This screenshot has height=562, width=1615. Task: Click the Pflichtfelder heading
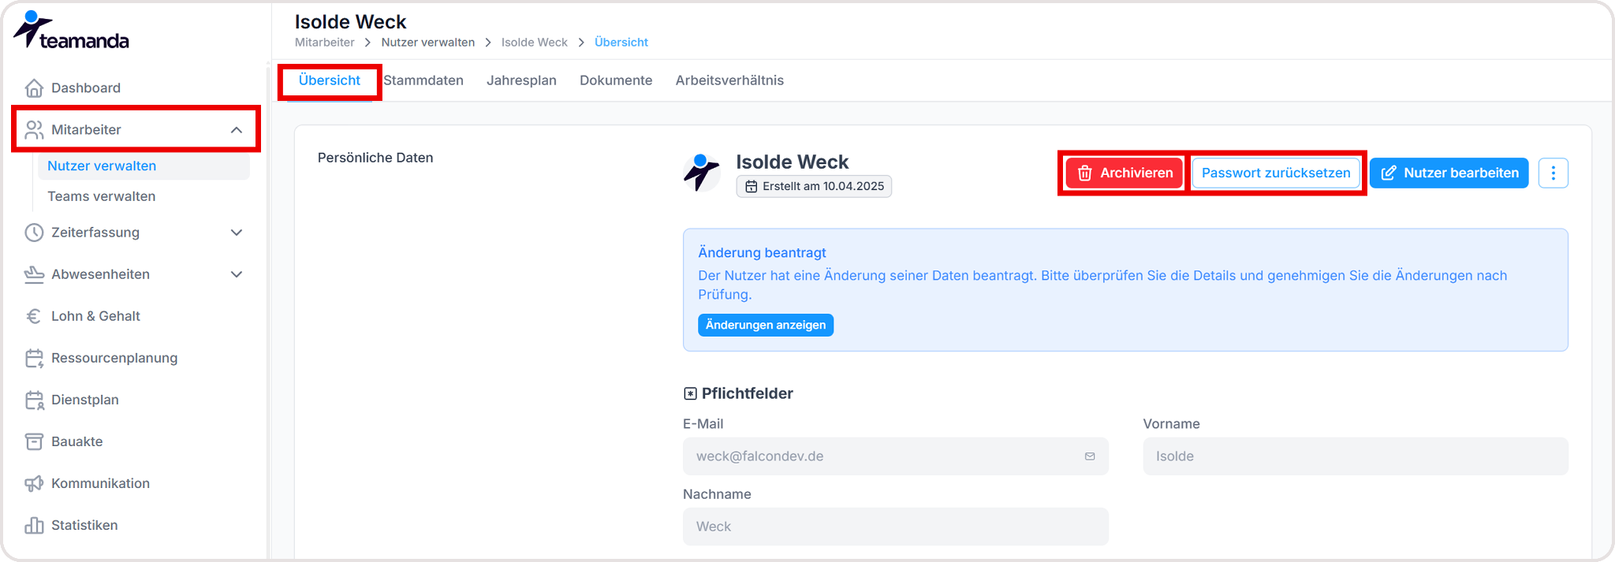point(748,393)
